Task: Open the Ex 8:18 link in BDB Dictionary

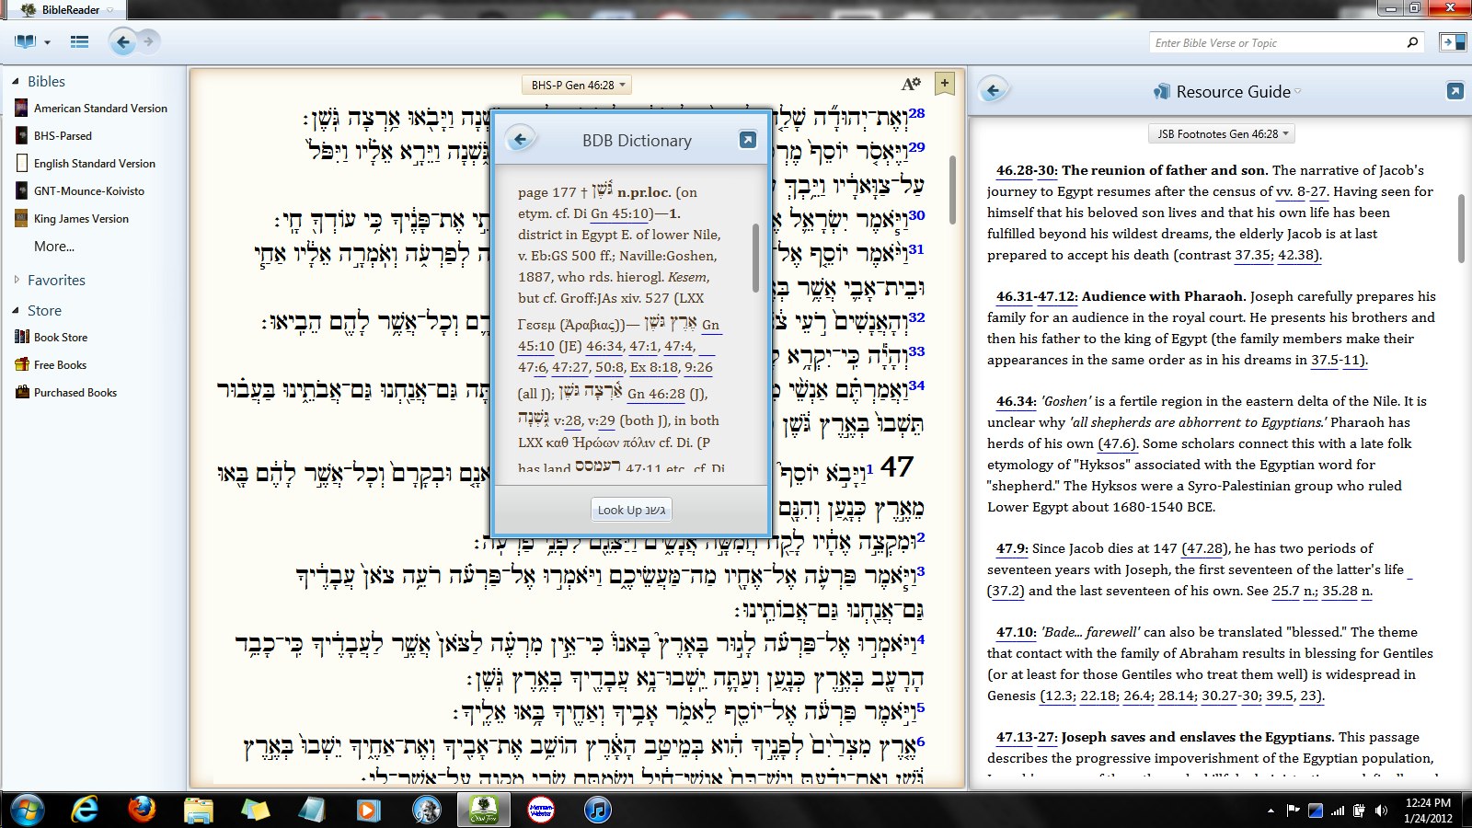Action: 654,367
